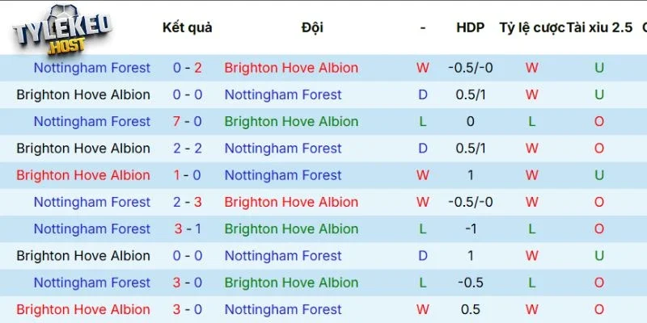
Task: Select Nottingham Forest in the 2 - 2 row
Action: pos(283,149)
